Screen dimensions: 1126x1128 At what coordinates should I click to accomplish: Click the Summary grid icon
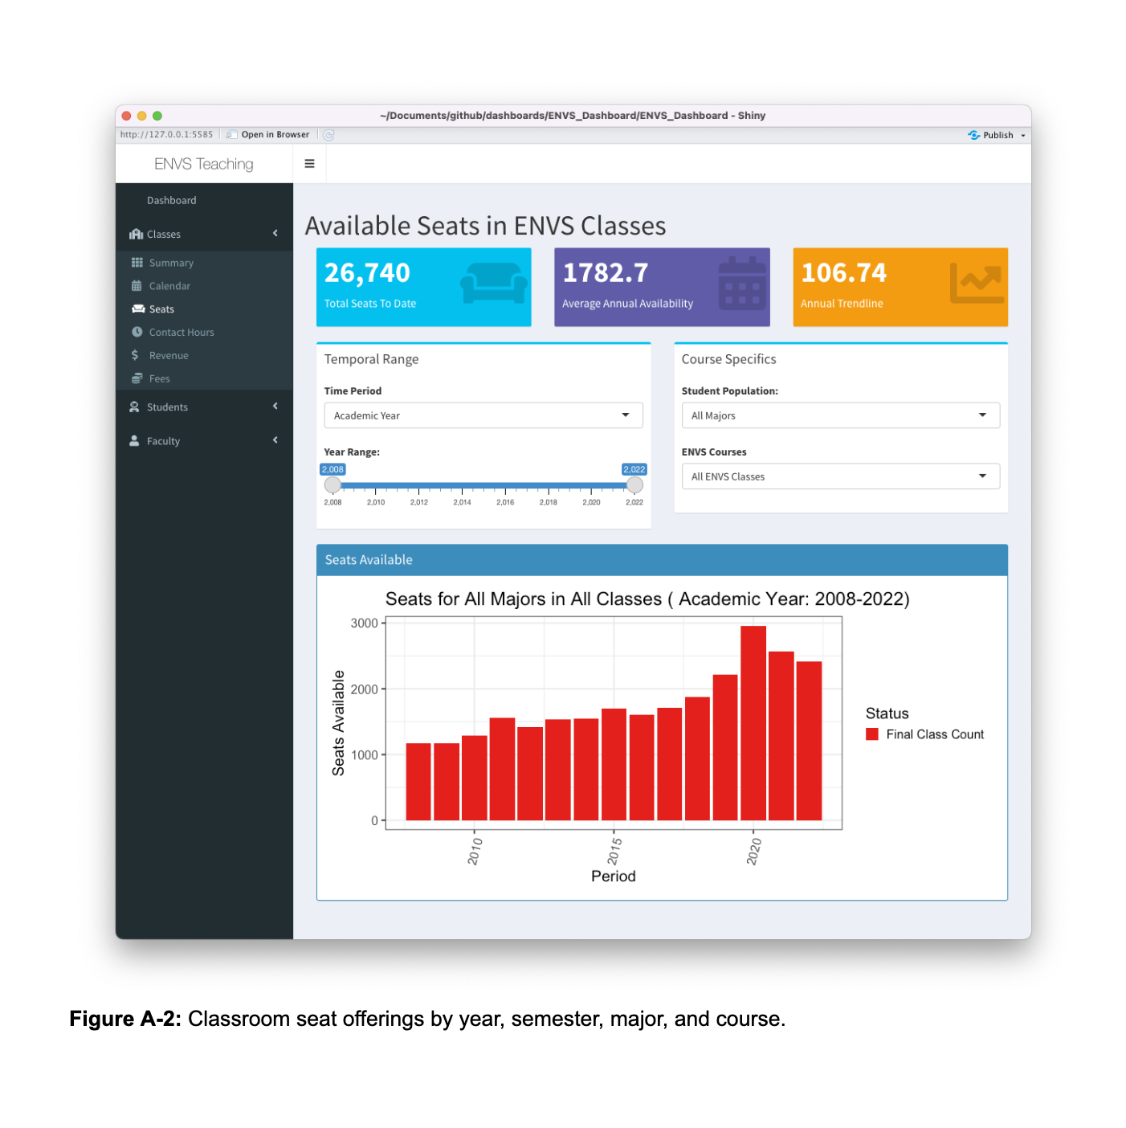[x=137, y=263]
